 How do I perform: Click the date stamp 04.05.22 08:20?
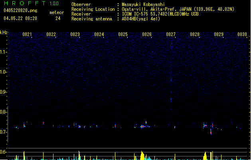pyautogui.click(x=20, y=18)
